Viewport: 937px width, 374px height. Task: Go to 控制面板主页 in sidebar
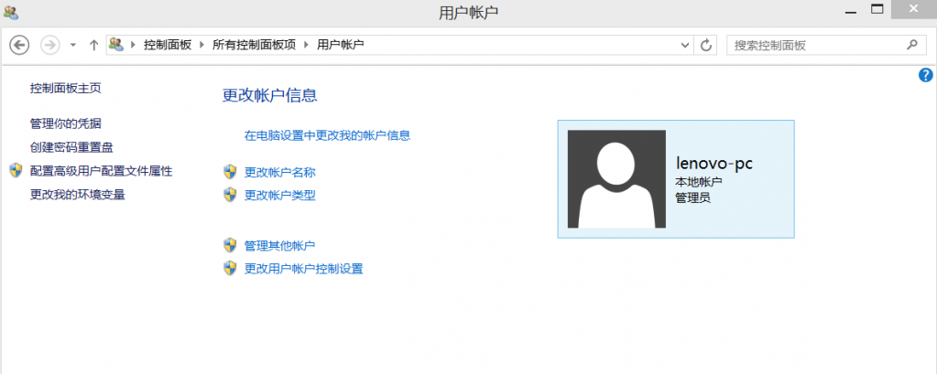click(x=65, y=89)
